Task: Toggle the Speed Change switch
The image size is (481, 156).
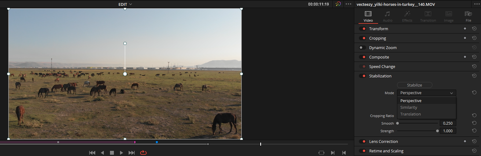Action: tap(363, 66)
